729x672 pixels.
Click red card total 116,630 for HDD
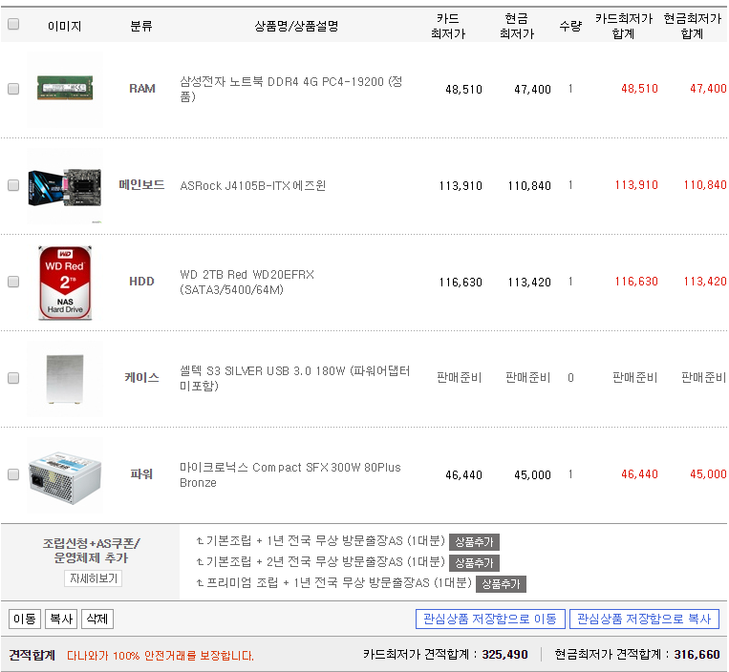(636, 282)
